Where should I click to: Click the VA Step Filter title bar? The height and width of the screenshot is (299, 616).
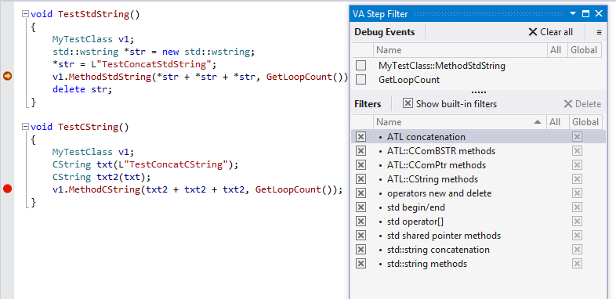tap(478, 14)
